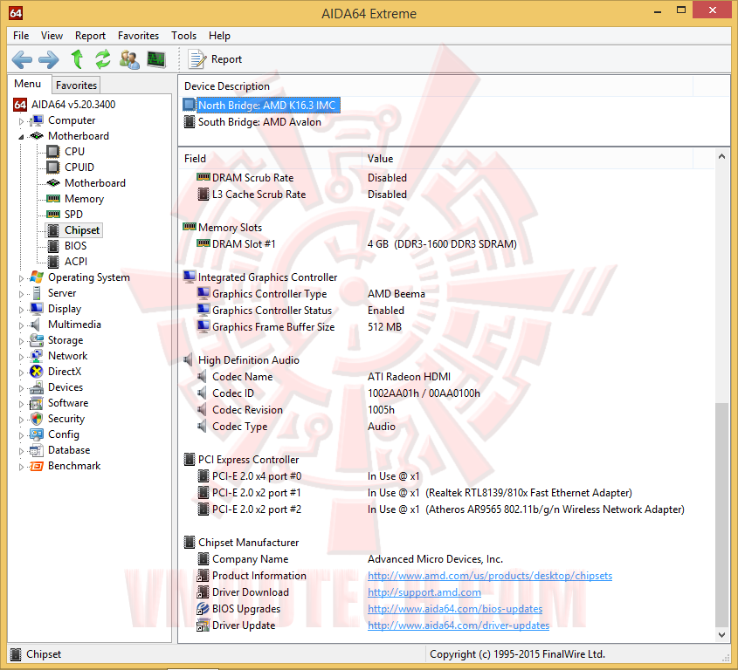Image resolution: width=738 pixels, height=670 pixels.
Task: Select the SPD icon in tree
Action: 53,214
